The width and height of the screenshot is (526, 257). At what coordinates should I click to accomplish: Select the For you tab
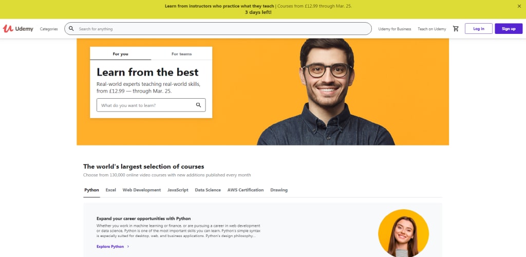[120, 53]
